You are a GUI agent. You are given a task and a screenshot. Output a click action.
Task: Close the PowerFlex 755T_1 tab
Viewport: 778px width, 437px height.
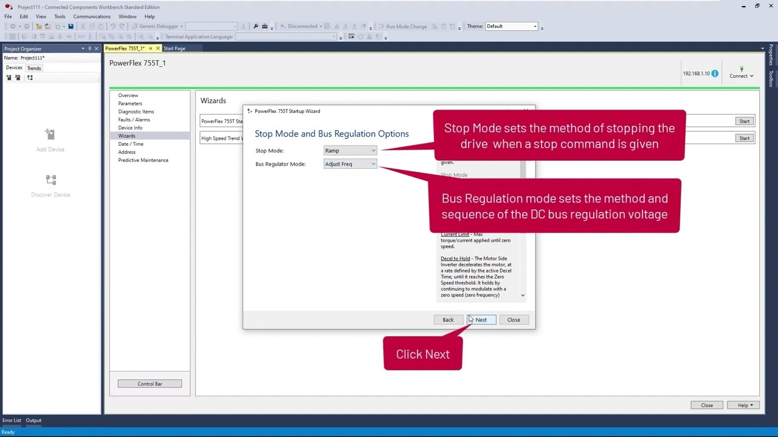click(x=158, y=49)
